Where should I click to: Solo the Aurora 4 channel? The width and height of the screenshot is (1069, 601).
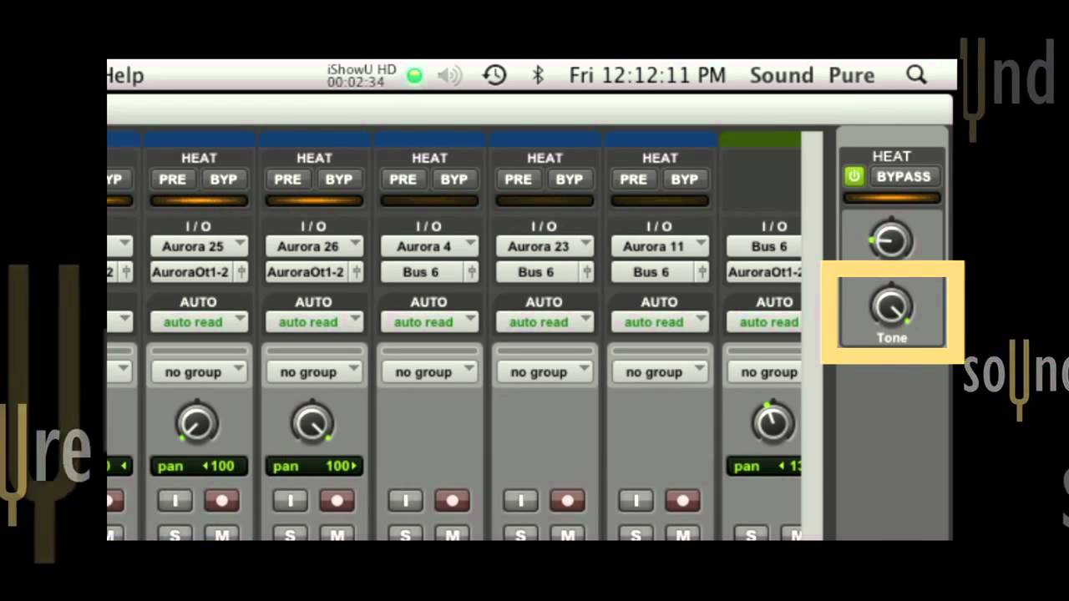pos(406,534)
